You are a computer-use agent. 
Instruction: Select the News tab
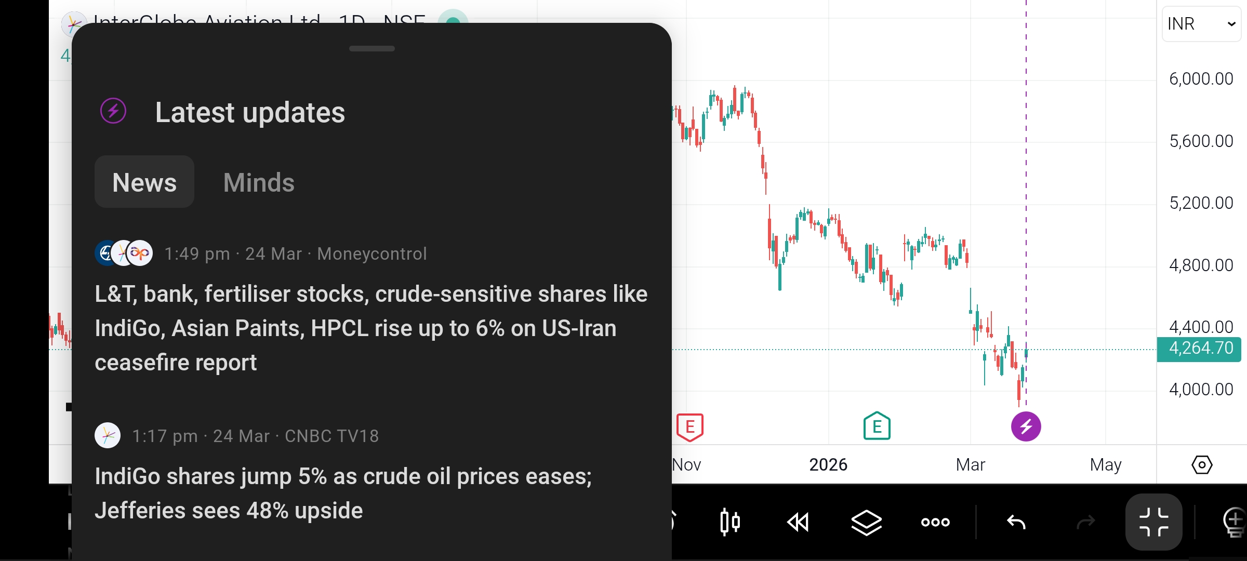144,182
